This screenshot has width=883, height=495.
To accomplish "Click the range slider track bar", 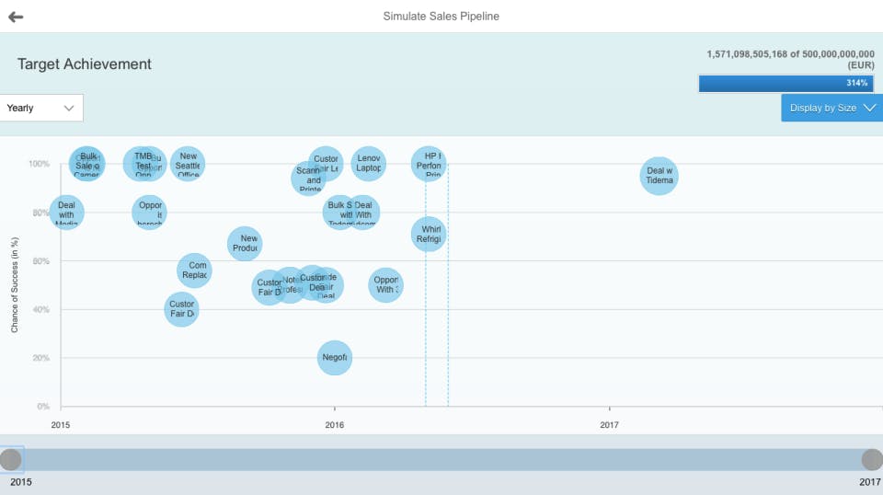I will (x=441, y=459).
